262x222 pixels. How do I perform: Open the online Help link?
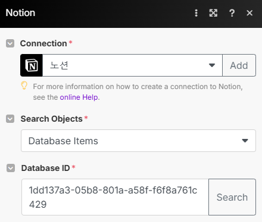(x=79, y=97)
